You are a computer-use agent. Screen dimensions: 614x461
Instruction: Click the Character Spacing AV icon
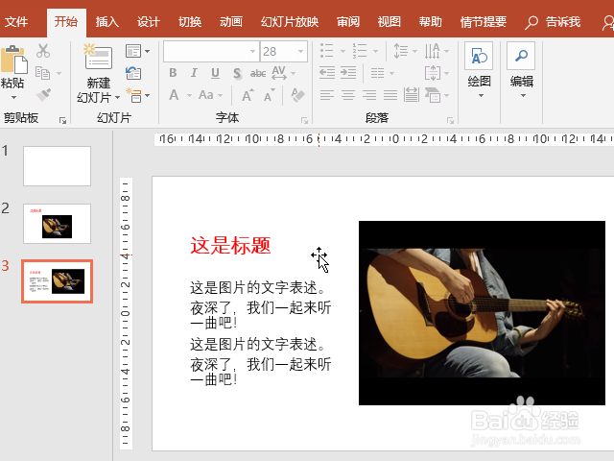(x=279, y=73)
